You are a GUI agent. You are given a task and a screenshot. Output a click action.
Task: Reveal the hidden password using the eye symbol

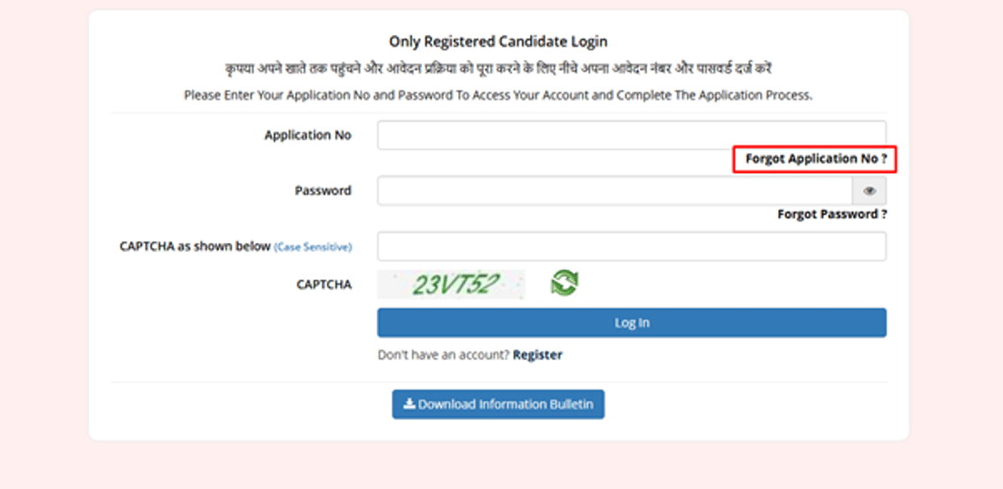pyautogui.click(x=870, y=190)
